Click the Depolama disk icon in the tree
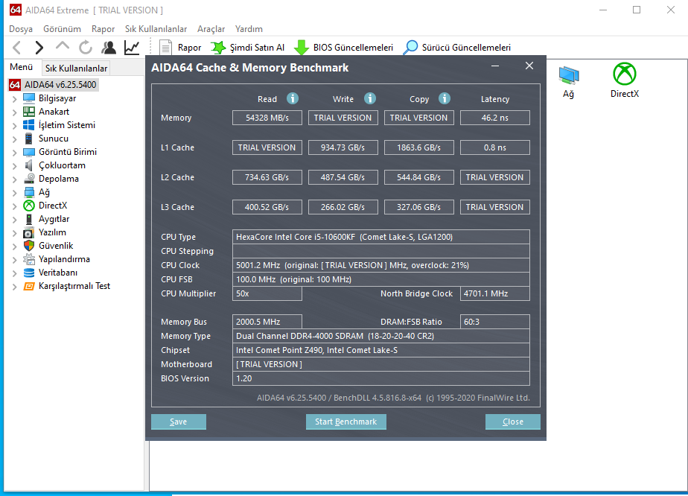688x496 pixels. click(29, 179)
